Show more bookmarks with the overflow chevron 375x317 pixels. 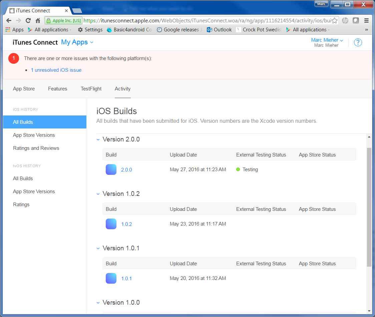click(366, 30)
